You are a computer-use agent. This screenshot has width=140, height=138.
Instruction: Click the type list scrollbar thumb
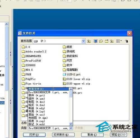[x=71, y=94]
